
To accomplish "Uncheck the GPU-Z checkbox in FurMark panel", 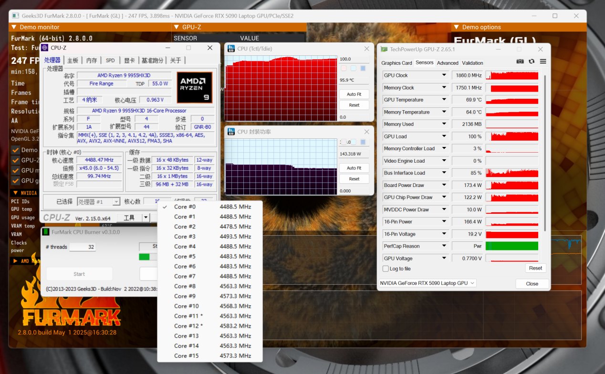I will (15, 160).
